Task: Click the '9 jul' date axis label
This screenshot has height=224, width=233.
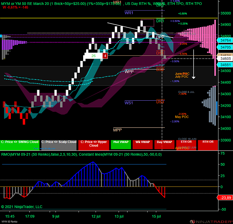Action: (56, 216)
